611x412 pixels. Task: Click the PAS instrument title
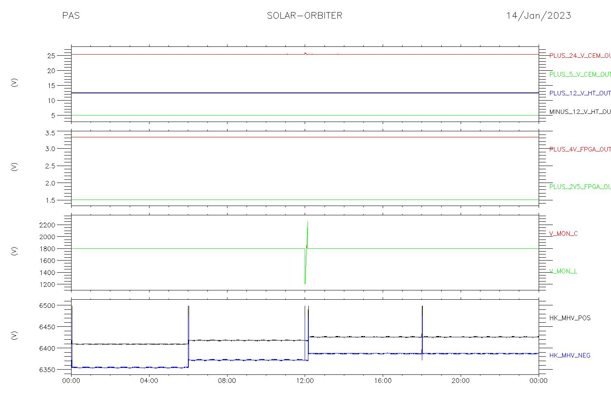tap(71, 16)
